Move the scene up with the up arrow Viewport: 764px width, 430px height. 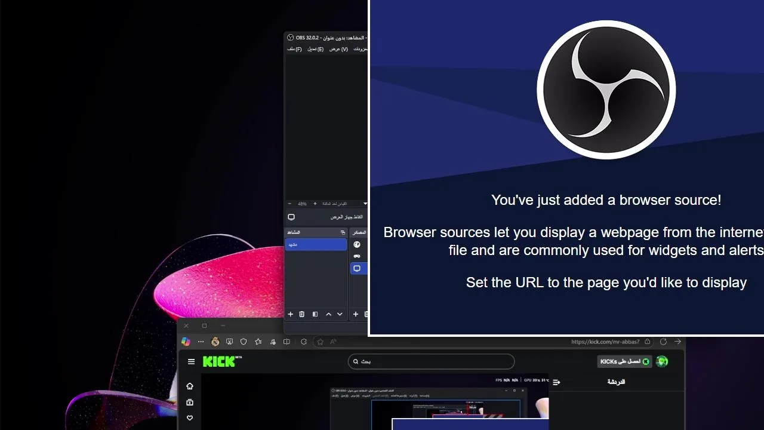328,314
